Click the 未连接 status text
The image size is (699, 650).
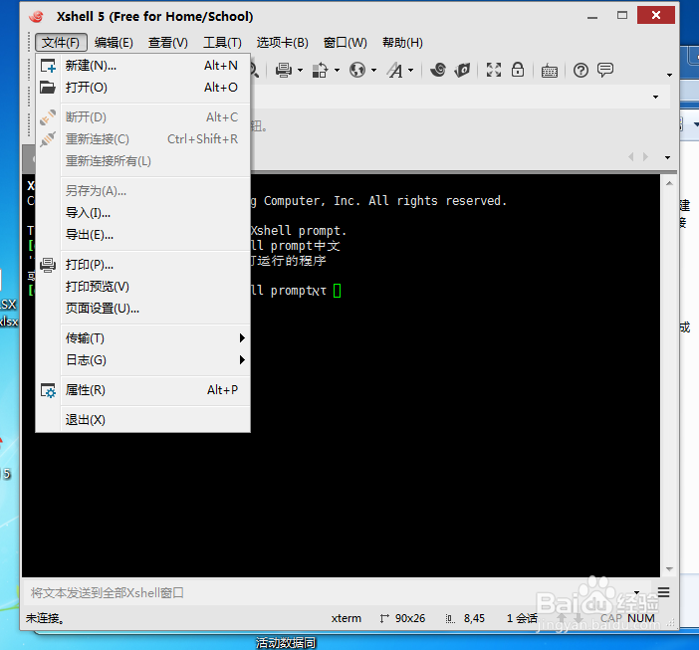tap(45, 618)
